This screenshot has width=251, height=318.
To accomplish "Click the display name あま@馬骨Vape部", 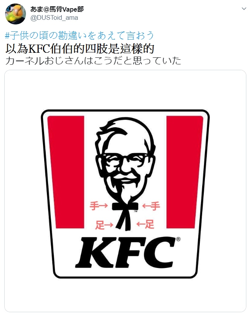I will tap(57, 9).
